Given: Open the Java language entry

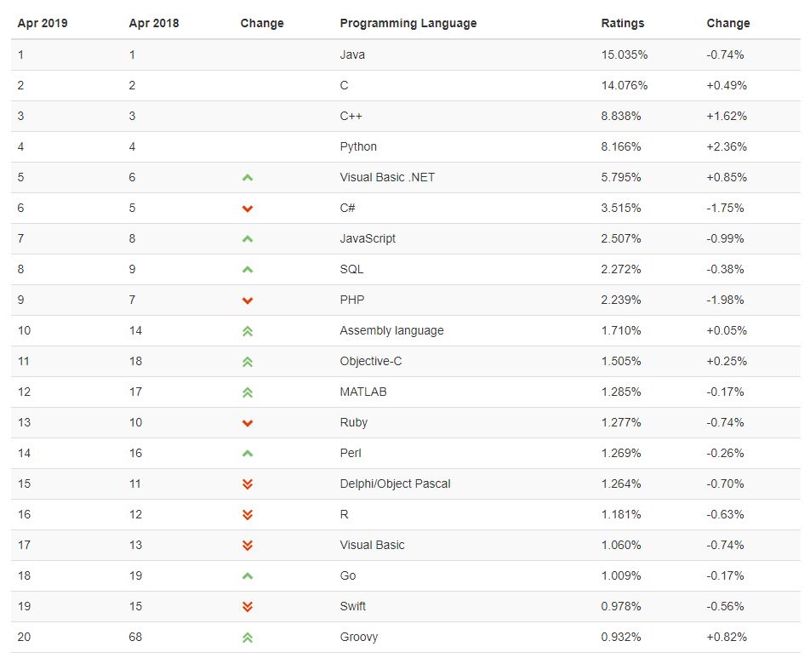Looking at the screenshot, I should [x=352, y=54].
